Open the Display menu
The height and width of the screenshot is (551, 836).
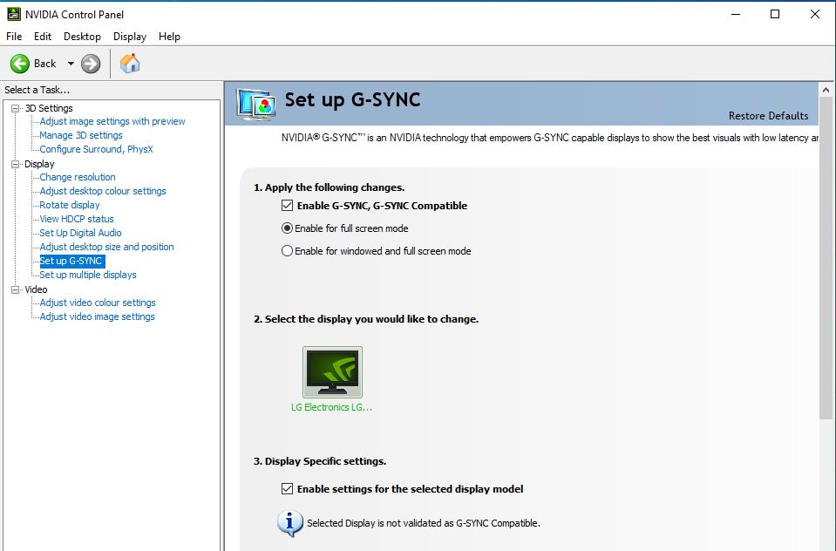tap(130, 37)
